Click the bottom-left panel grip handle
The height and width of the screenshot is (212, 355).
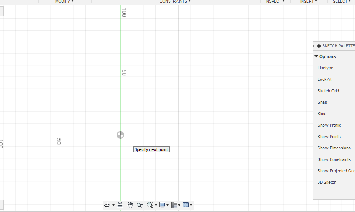[x=2, y=205]
